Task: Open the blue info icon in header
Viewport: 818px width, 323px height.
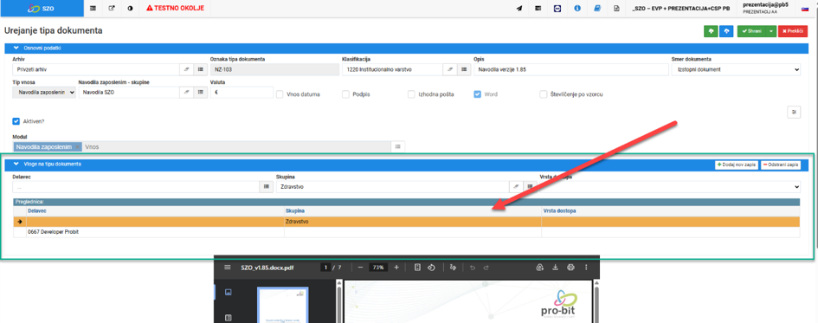Action: (577, 9)
